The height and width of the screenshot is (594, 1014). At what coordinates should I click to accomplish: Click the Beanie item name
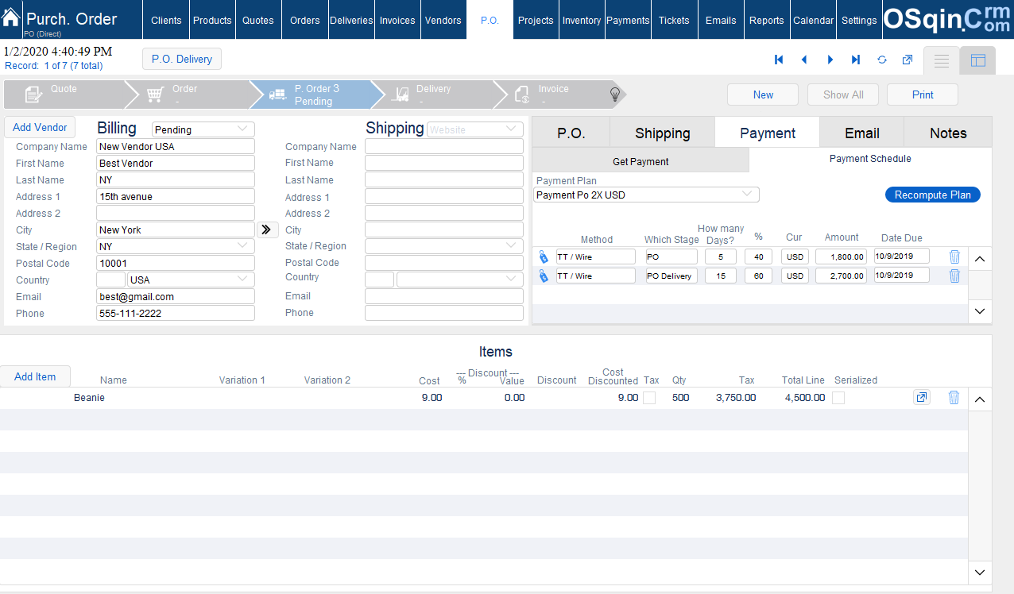tap(89, 397)
